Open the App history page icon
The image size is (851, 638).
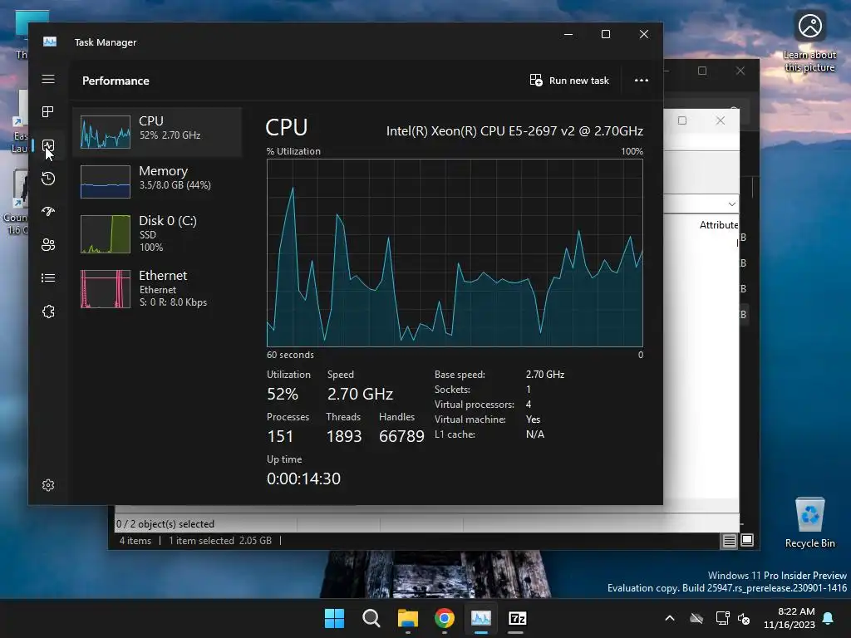coord(48,179)
